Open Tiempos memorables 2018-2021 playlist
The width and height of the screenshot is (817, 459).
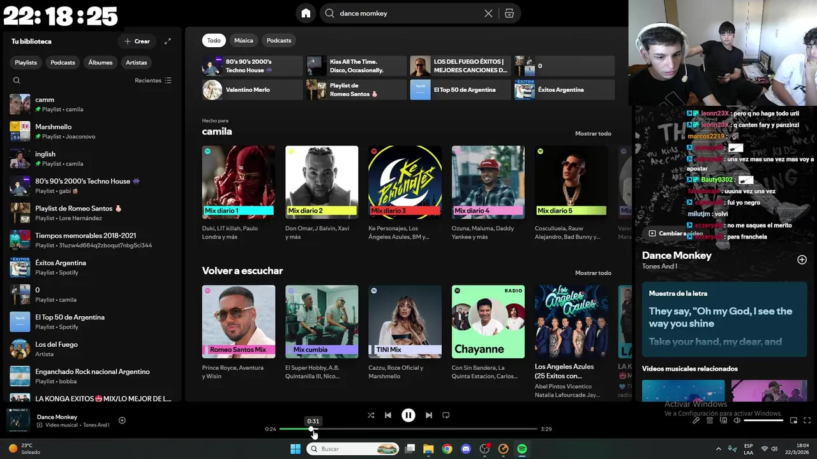[91, 240]
